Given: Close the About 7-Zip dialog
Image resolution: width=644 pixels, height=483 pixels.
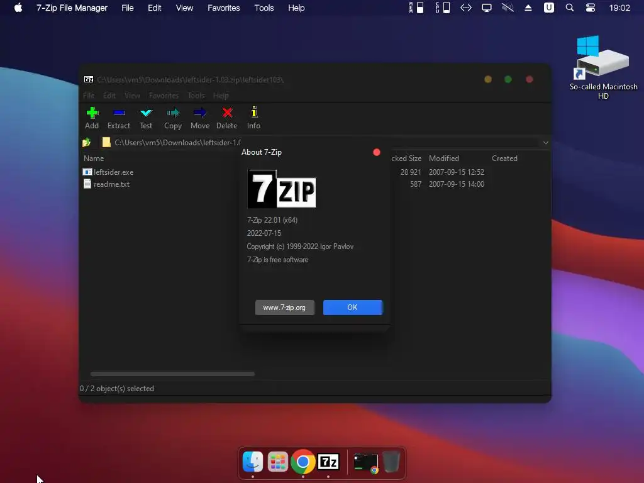Looking at the screenshot, I should tap(376, 152).
